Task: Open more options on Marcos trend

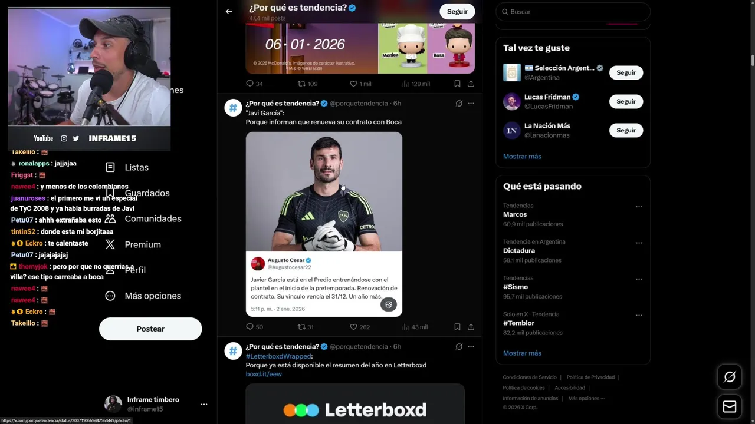Action: (x=639, y=207)
